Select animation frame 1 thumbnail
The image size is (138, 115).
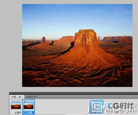(16, 105)
